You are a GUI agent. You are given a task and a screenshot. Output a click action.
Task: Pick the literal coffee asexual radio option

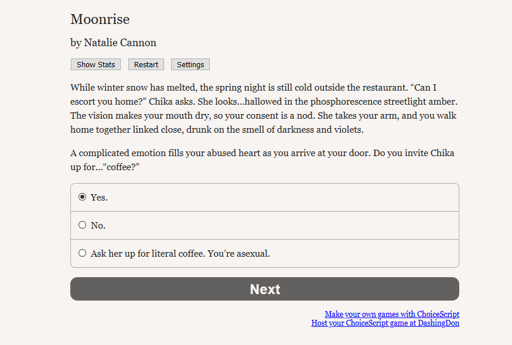(83, 253)
